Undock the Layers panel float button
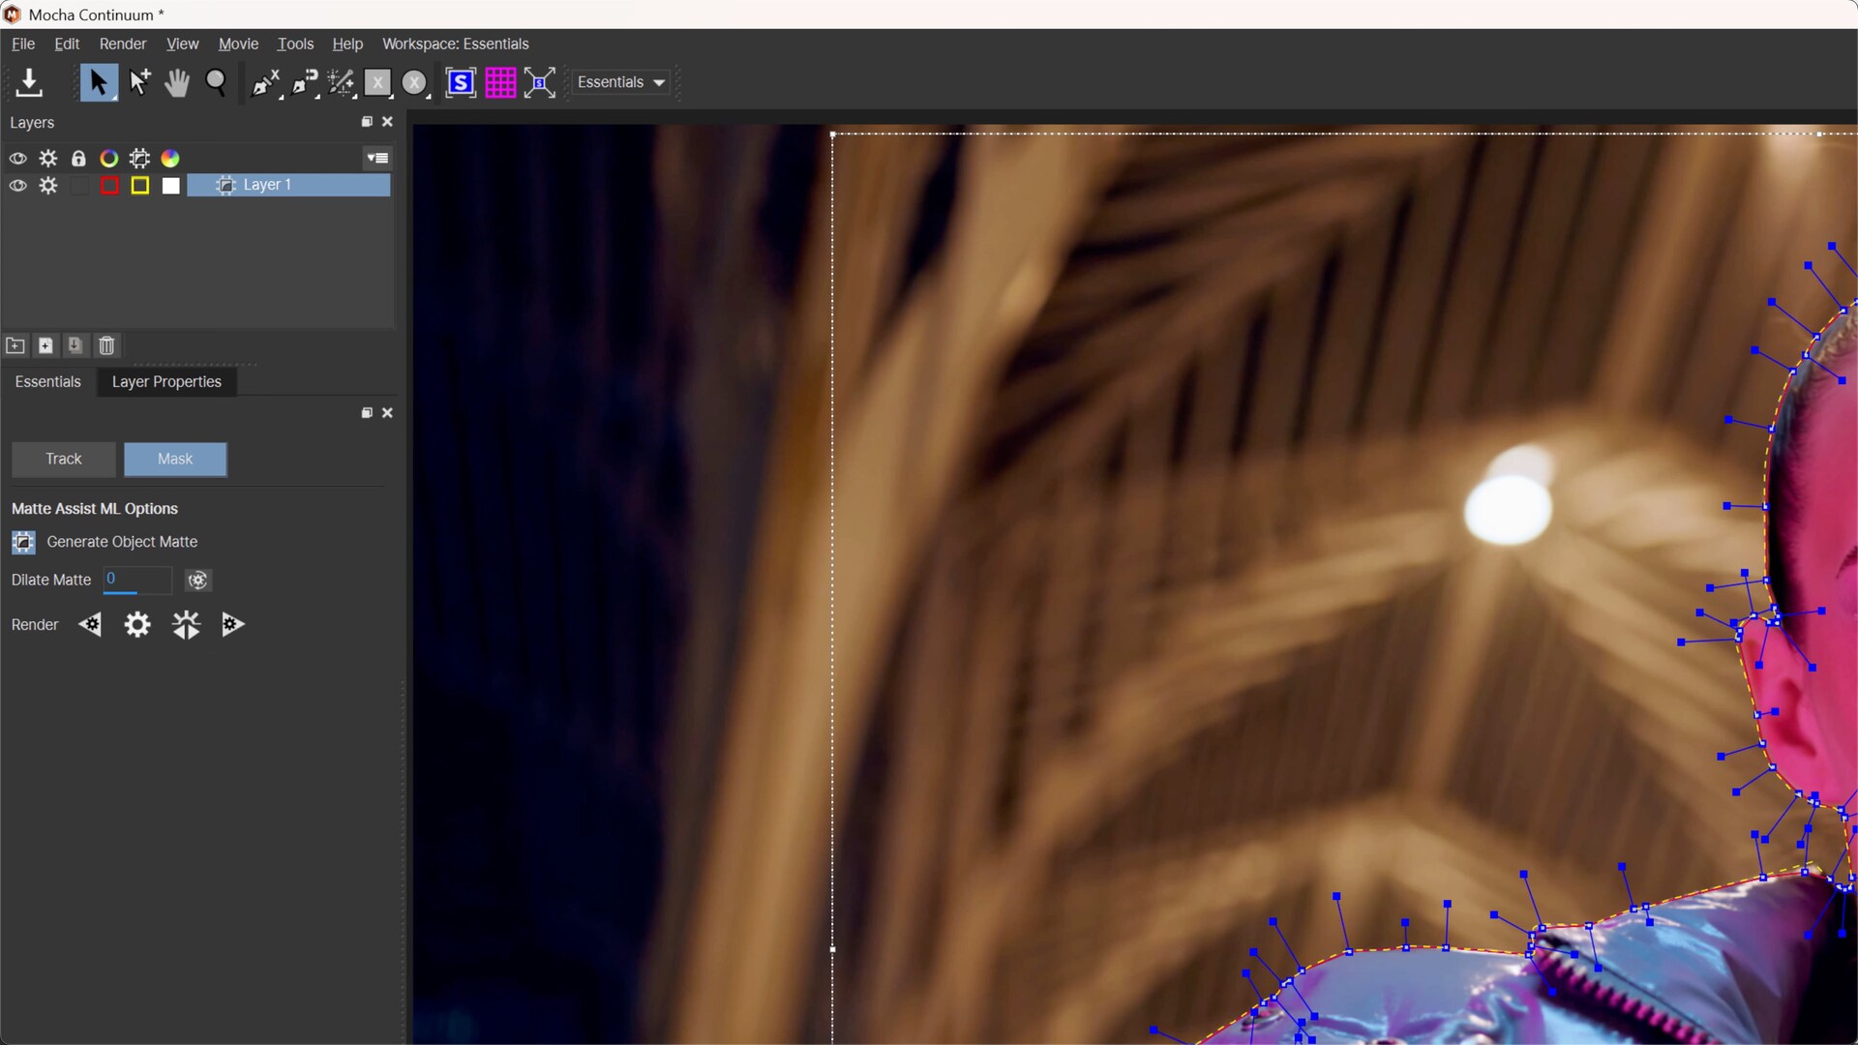This screenshot has height=1045, width=1858. click(x=367, y=122)
